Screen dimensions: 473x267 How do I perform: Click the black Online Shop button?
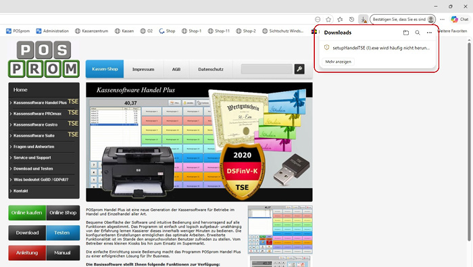point(63,213)
